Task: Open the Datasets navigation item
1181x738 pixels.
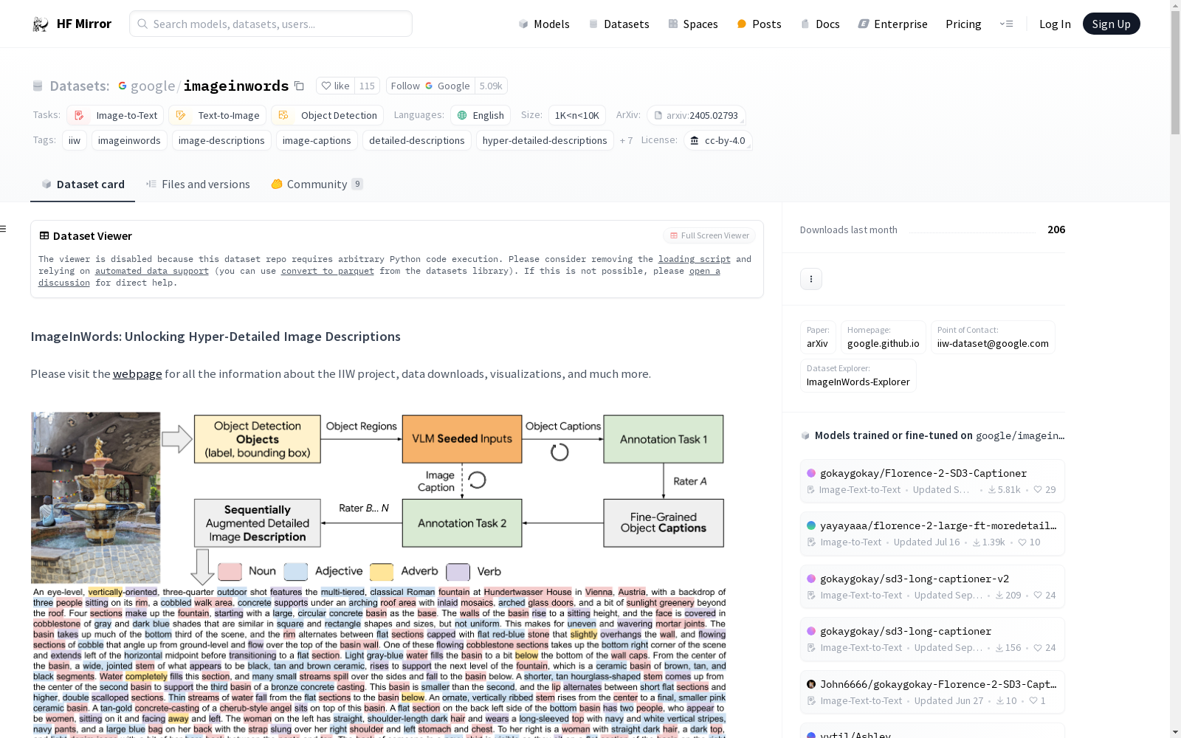Action: pos(619,24)
